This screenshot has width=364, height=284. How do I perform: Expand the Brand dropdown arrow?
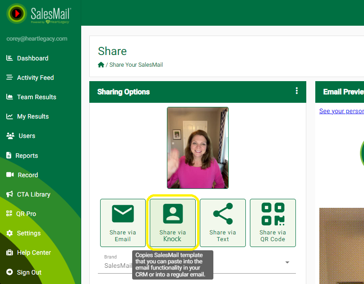pyautogui.click(x=287, y=262)
